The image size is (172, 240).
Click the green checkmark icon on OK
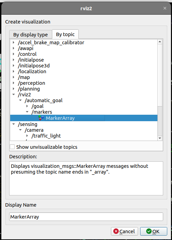point(149,231)
